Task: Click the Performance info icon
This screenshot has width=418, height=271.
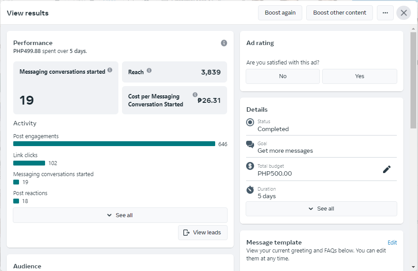Action: [224, 43]
